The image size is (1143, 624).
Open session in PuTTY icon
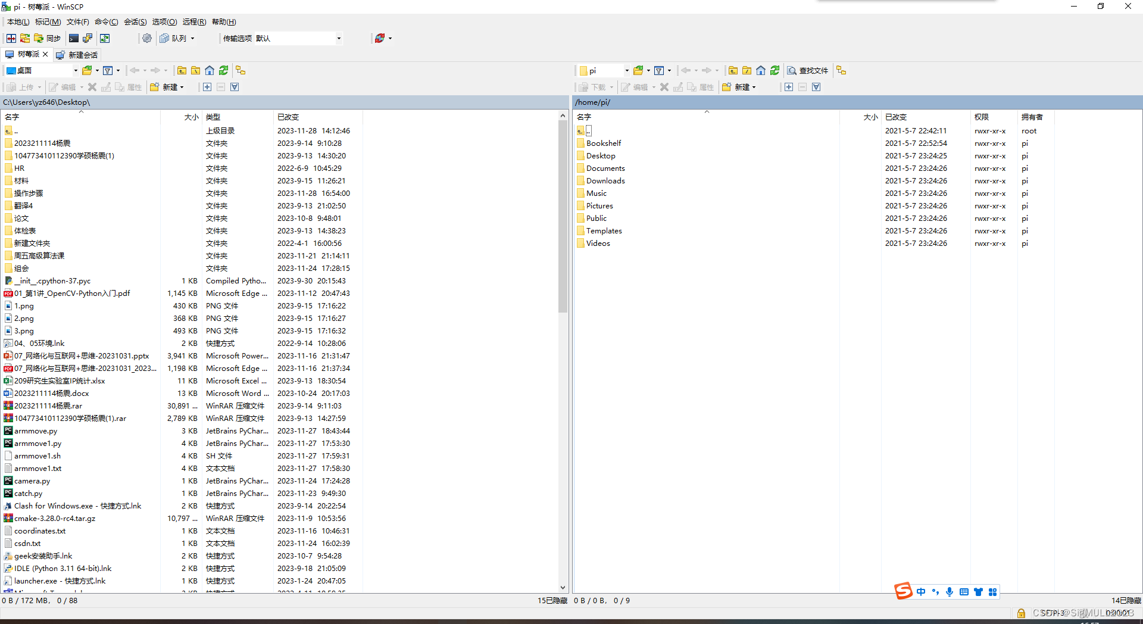pyautogui.click(x=88, y=38)
